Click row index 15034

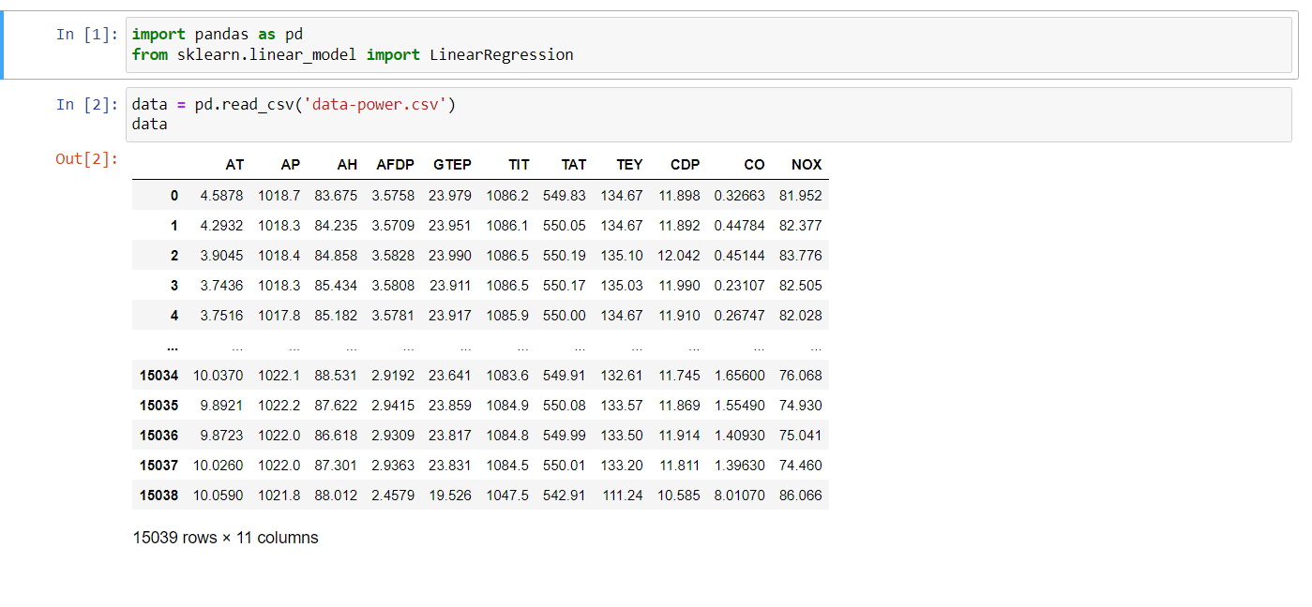coord(159,376)
